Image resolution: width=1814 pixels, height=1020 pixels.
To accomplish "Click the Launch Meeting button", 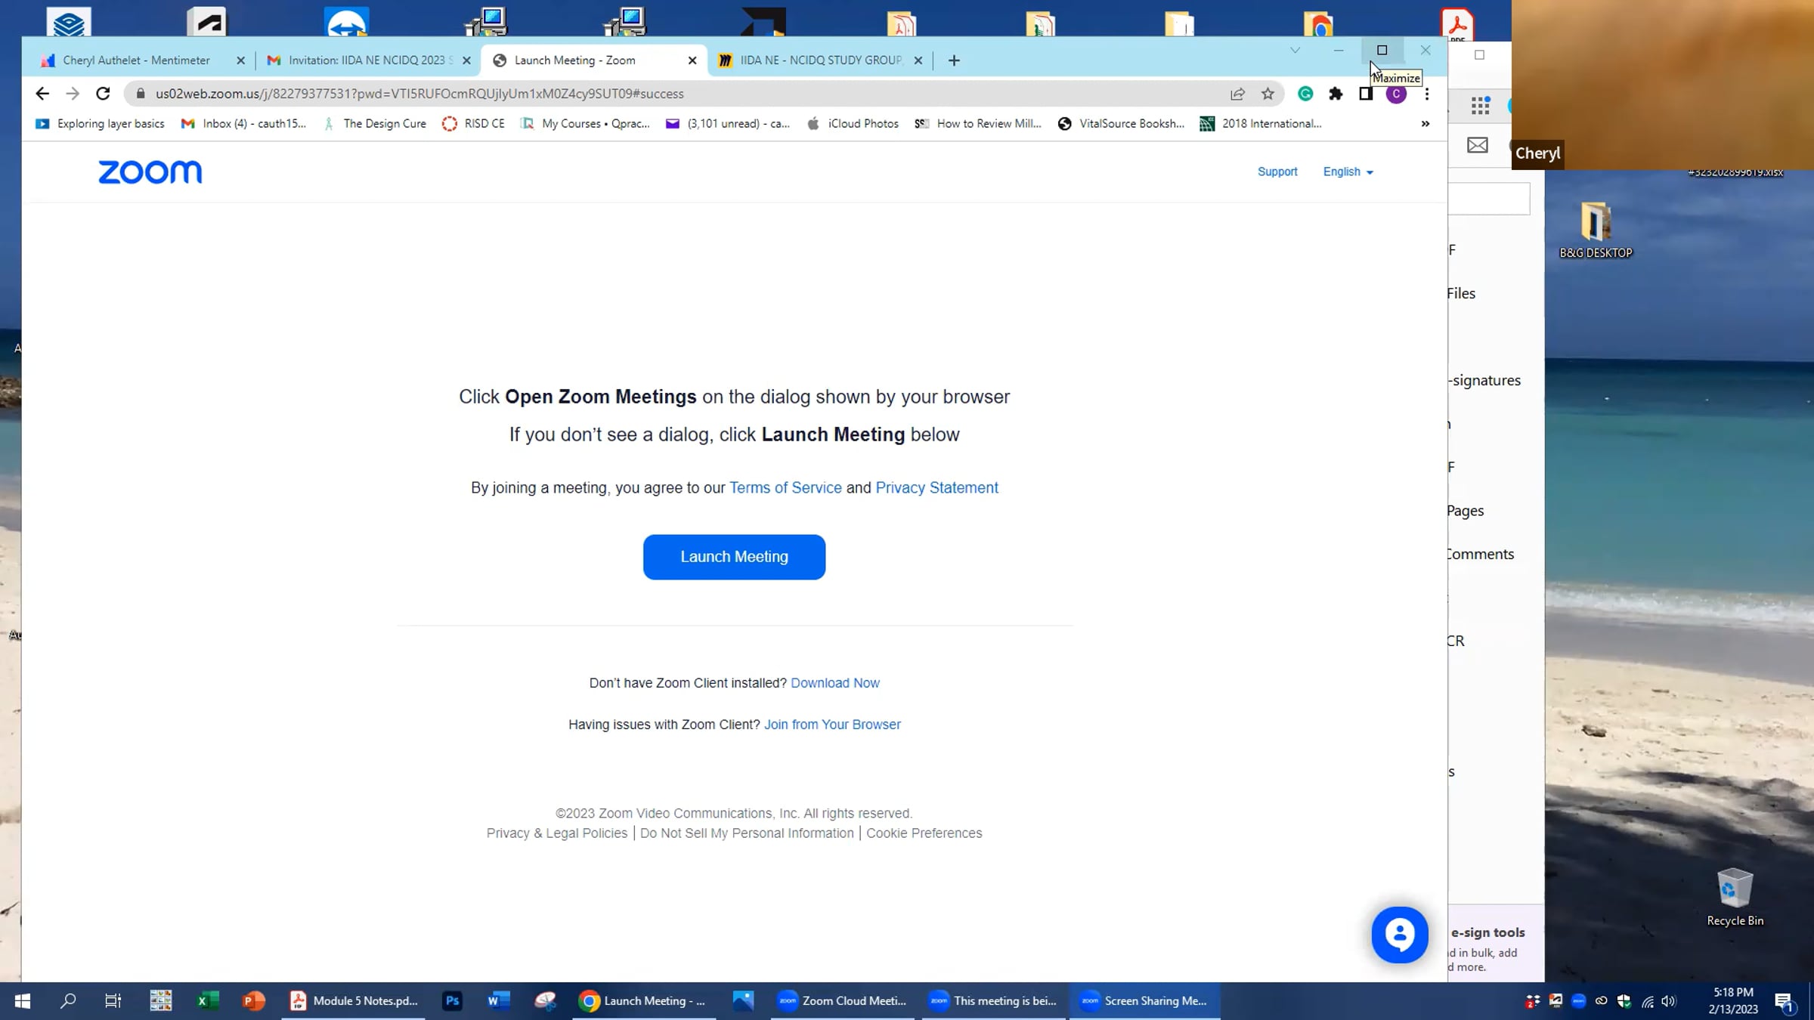I will (734, 557).
